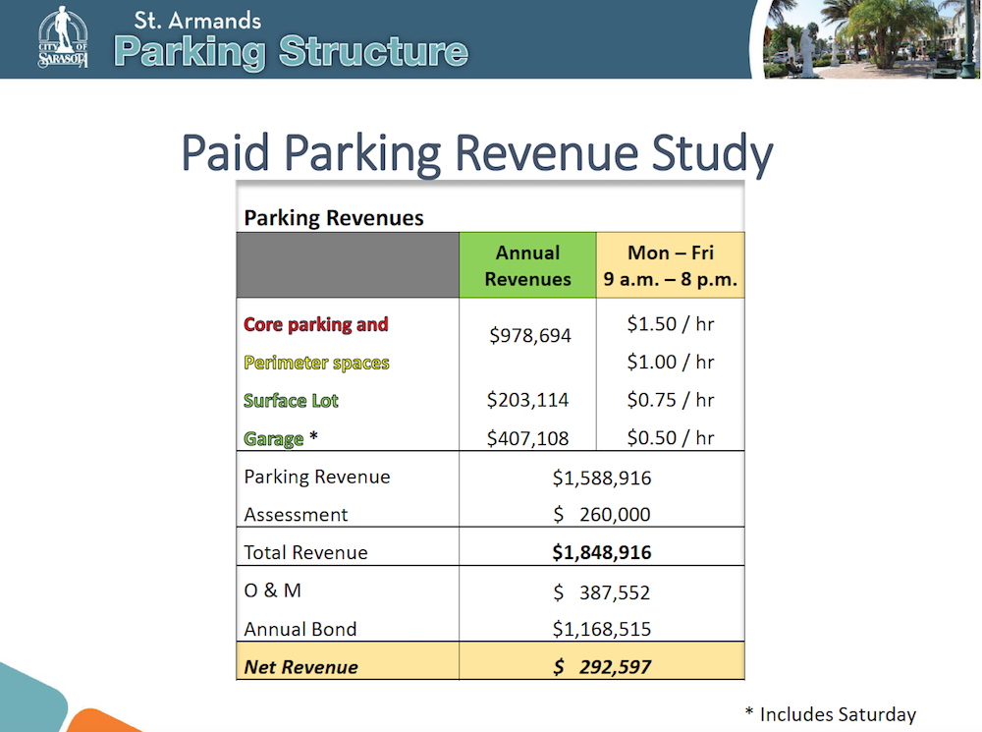The width and height of the screenshot is (982, 732).
Task: Select the Parking Structure header title
Action: click(291, 51)
